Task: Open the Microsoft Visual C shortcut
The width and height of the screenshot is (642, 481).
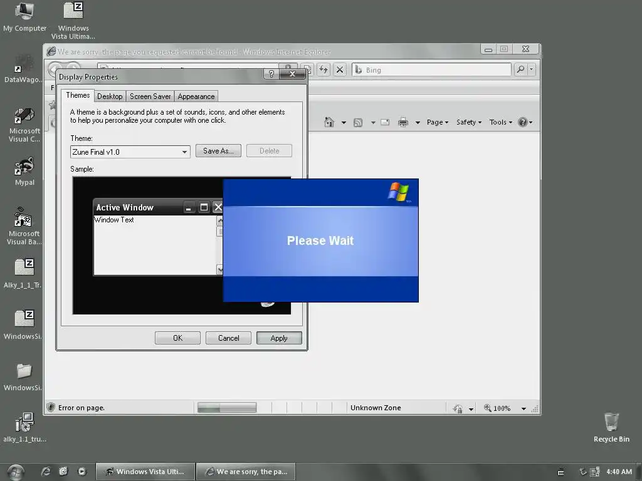Action: [24, 125]
